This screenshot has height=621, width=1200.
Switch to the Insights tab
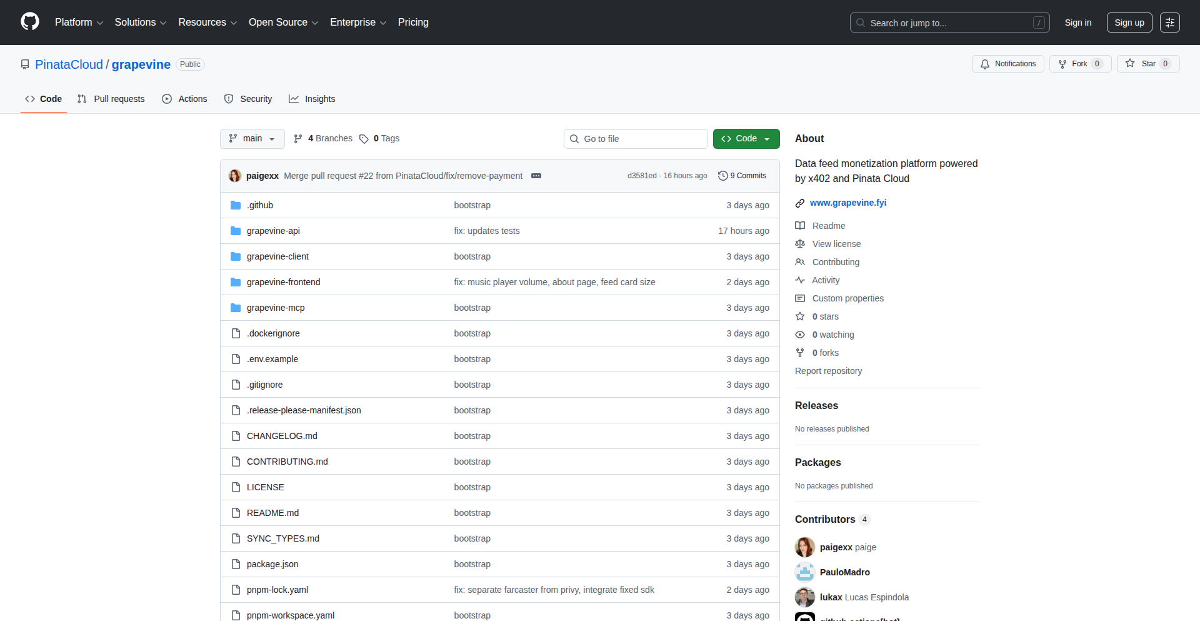pos(312,99)
